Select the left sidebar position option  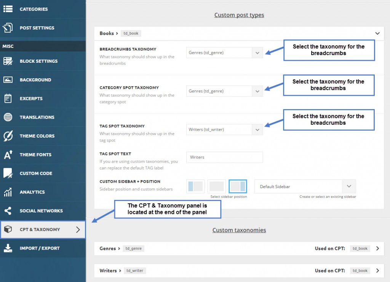[195, 186]
